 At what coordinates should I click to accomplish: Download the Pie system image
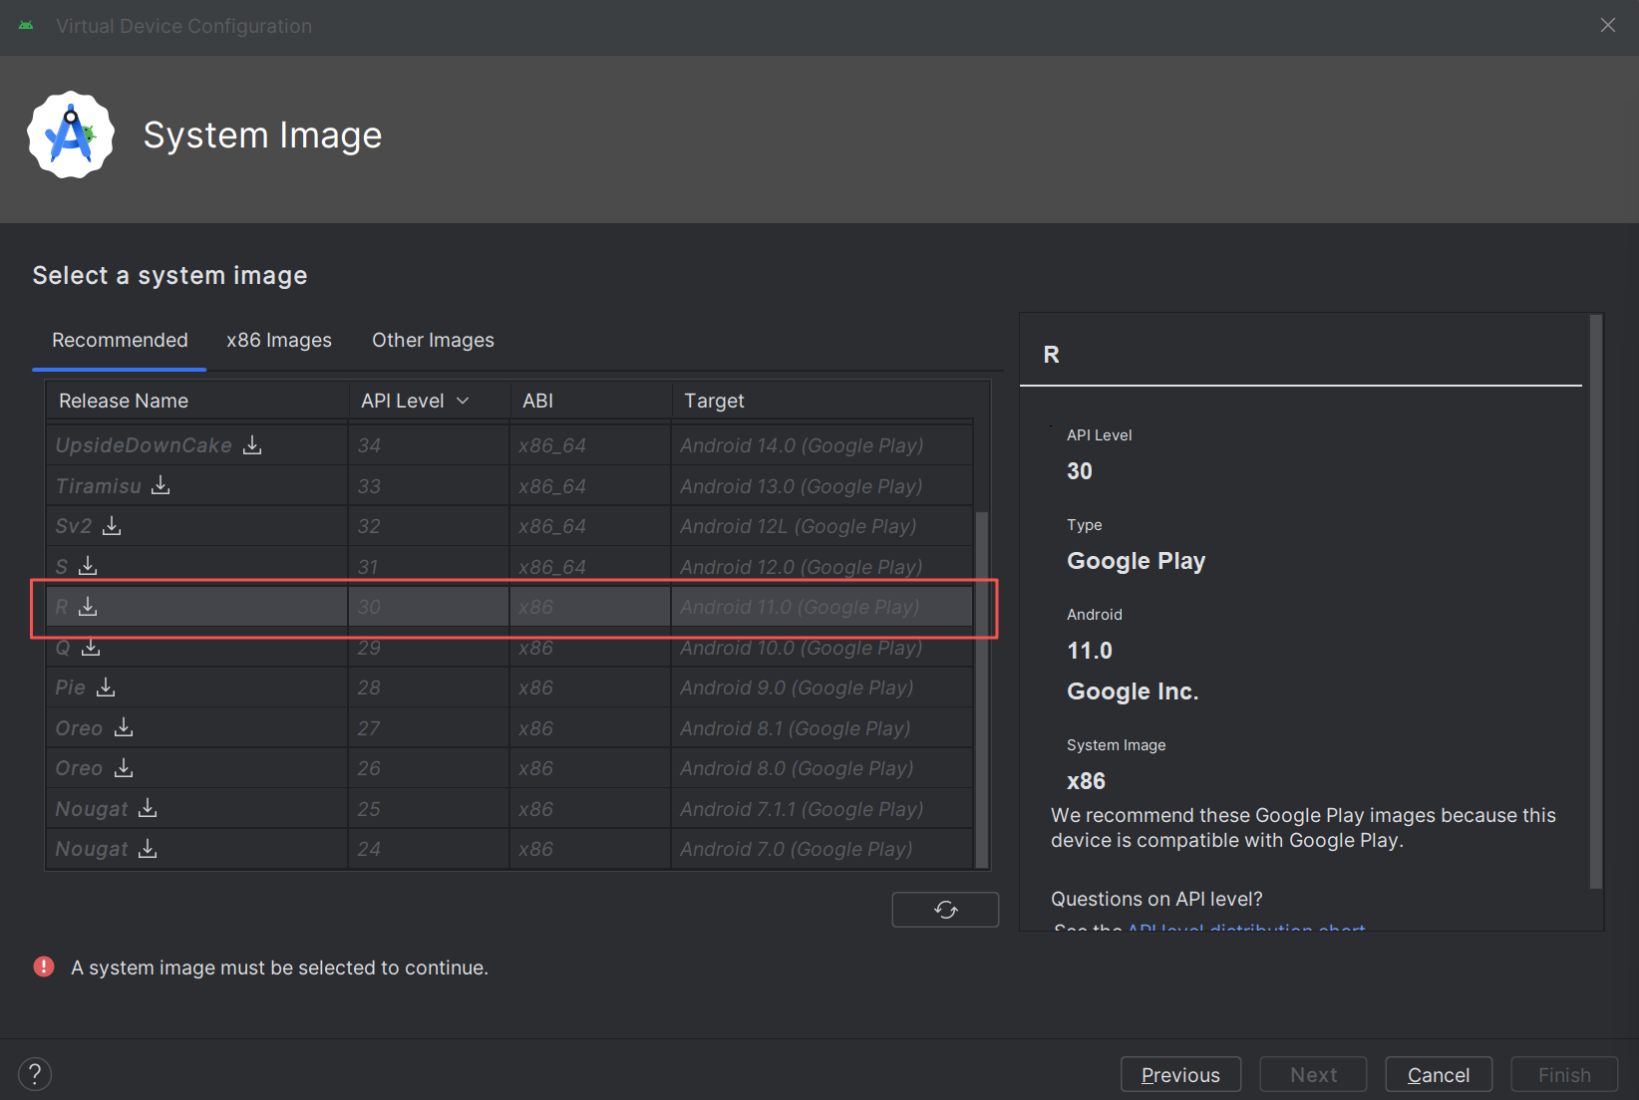pos(106,687)
